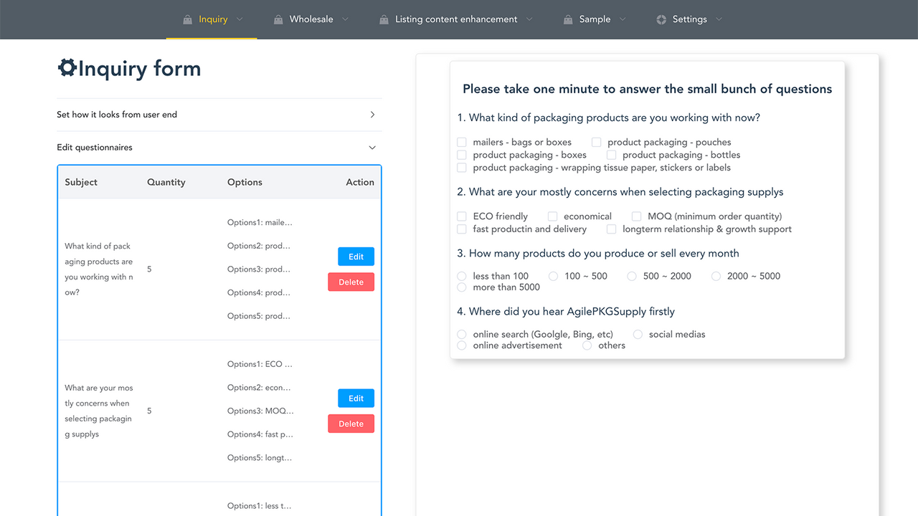
Task: Check 'product packaging - boxes'
Action: click(x=462, y=155)
